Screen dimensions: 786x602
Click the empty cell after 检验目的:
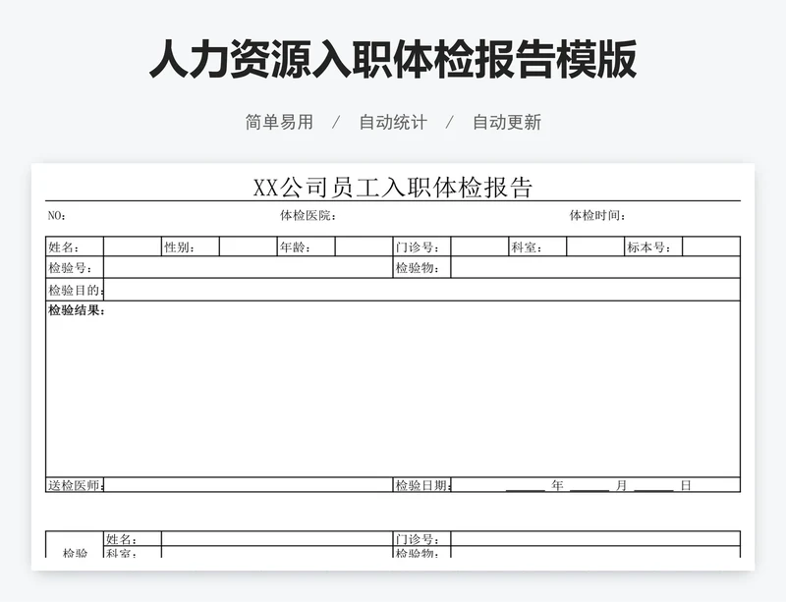[x=421, y=290]
